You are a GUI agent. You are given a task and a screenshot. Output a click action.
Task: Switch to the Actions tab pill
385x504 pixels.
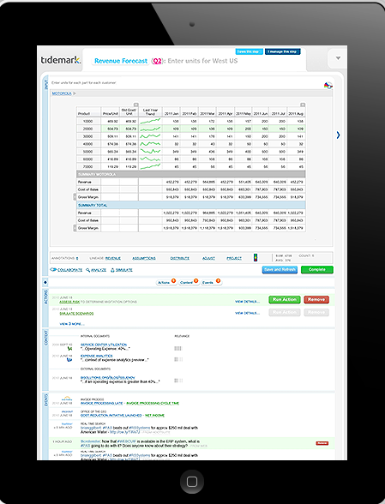click(166, 282)
